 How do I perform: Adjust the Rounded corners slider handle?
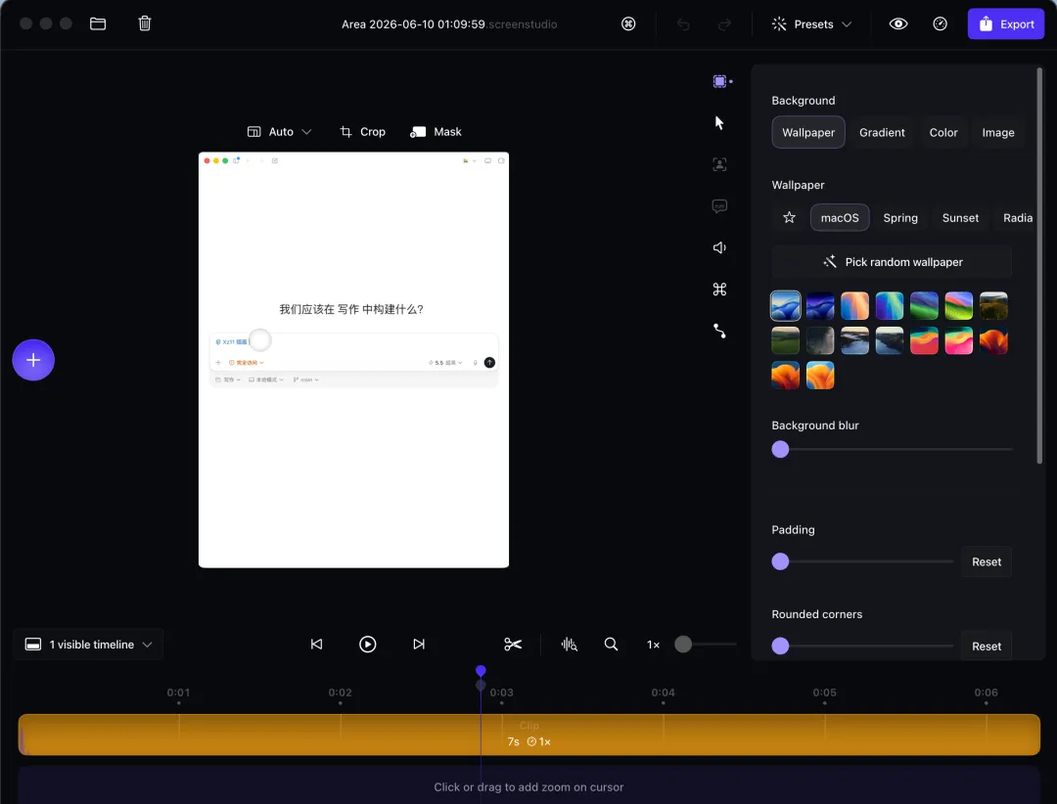pos(780,646)
